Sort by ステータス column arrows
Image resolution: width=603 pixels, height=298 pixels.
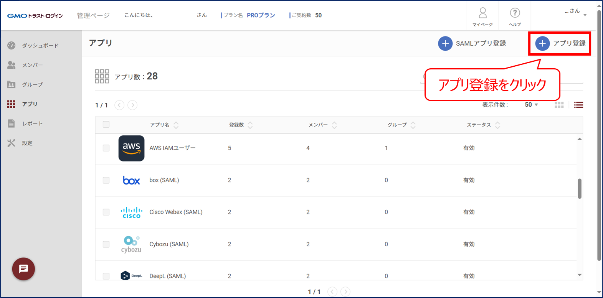pyautogui.click(x=497, y=125)
